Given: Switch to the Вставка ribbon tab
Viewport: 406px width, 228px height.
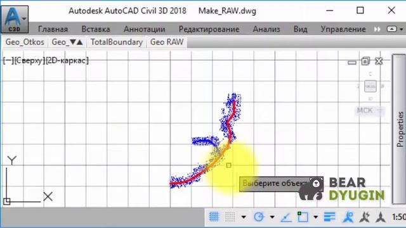Looking at the screenshot, I should pos(96,29).
